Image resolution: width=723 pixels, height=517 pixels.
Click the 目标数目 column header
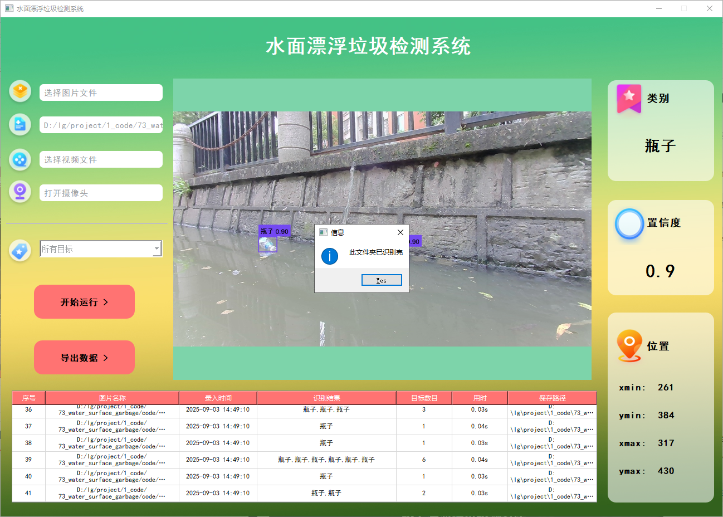coord(424,398)
